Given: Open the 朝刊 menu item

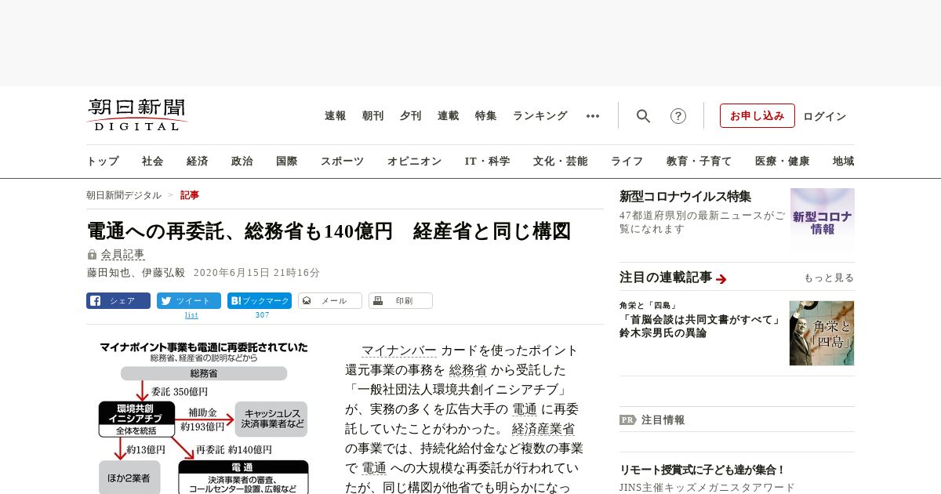Looking at the screenshot, I should click(373, 116).
